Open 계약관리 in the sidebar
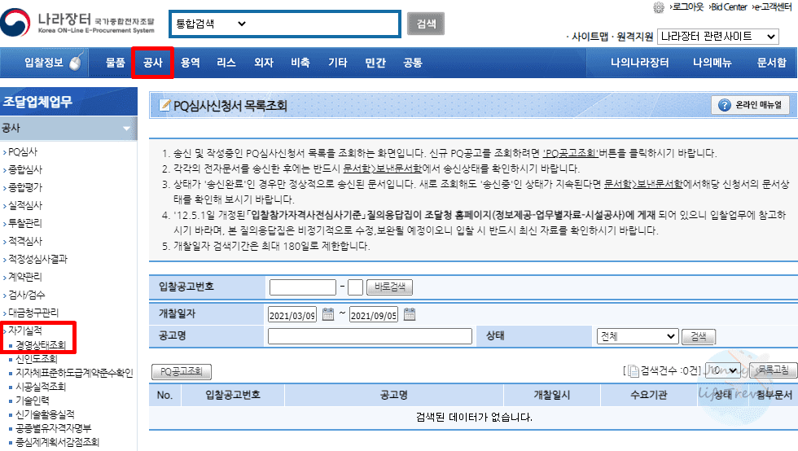This screenshot has width=798, height=451. [25, 277]
